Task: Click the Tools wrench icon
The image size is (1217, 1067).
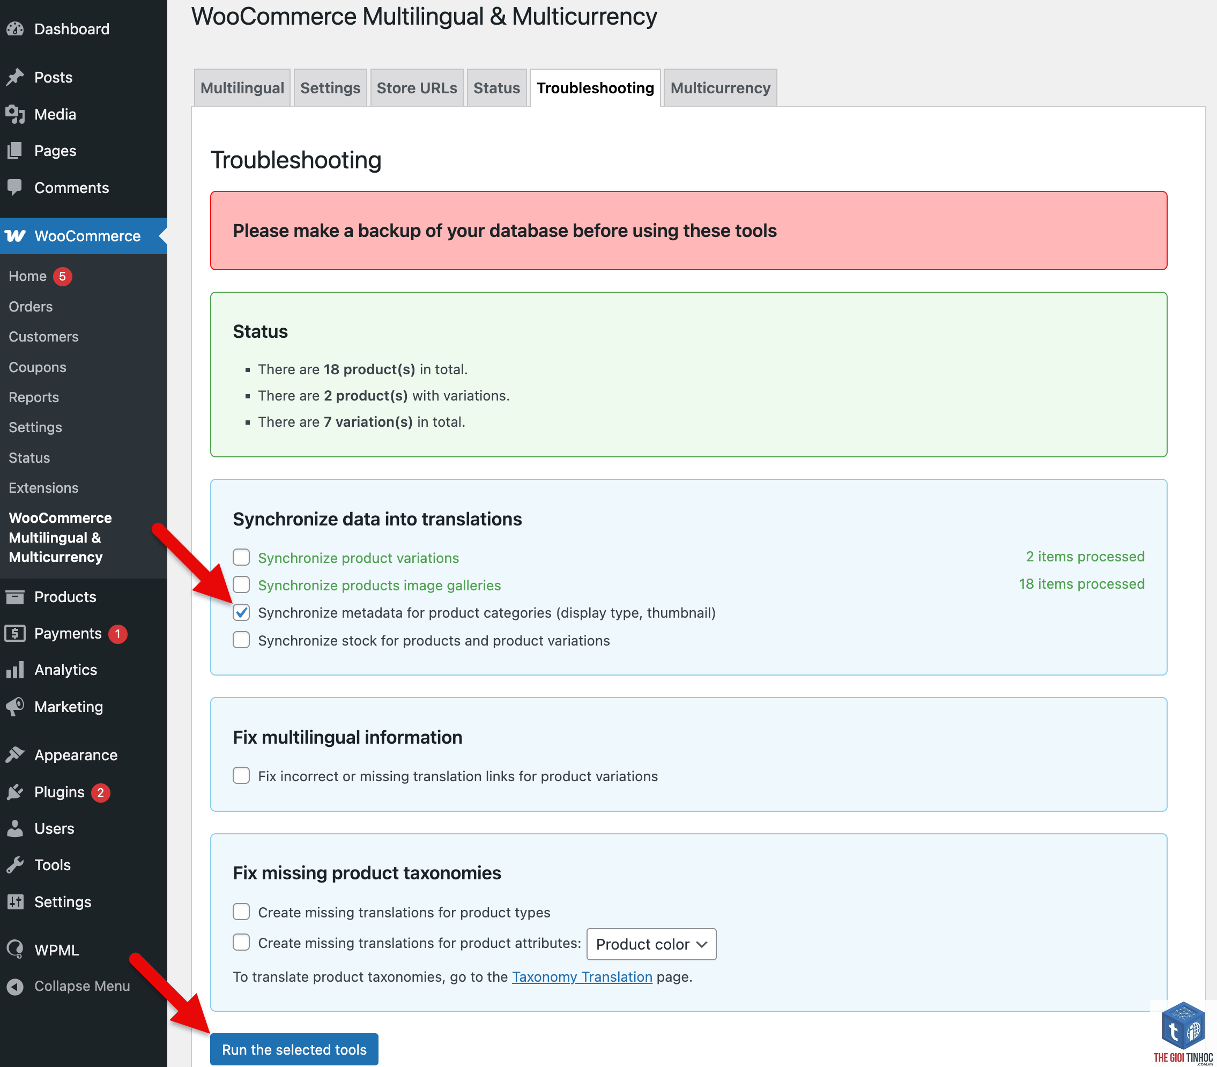Action: click(16, 864)
